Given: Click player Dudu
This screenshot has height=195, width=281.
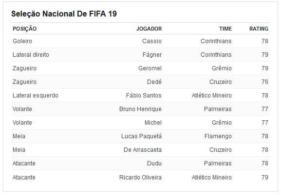Looking at the screenshot, I should pos(154,163).
